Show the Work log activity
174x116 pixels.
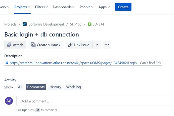click(x=73, y=87)
